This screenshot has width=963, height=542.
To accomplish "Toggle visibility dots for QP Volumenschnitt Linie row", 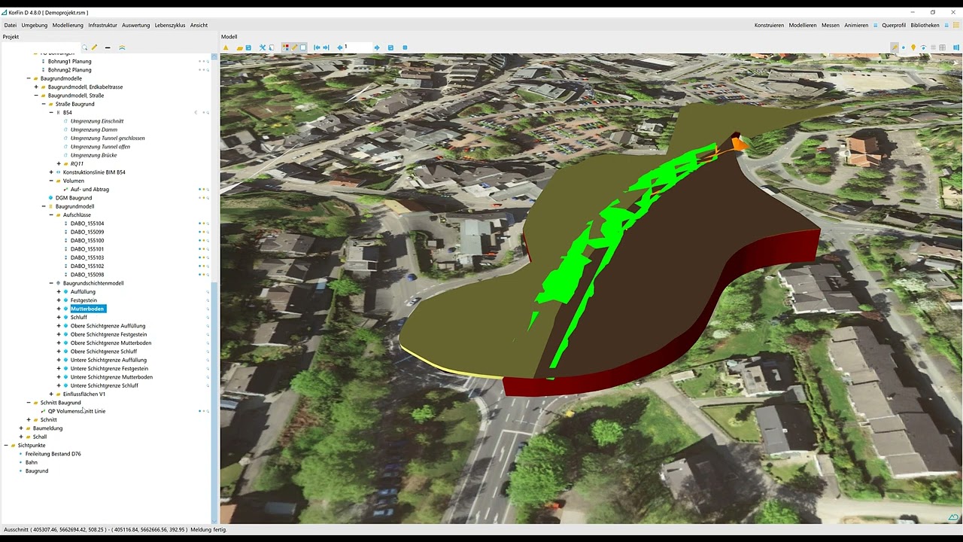I will [203, 411].
